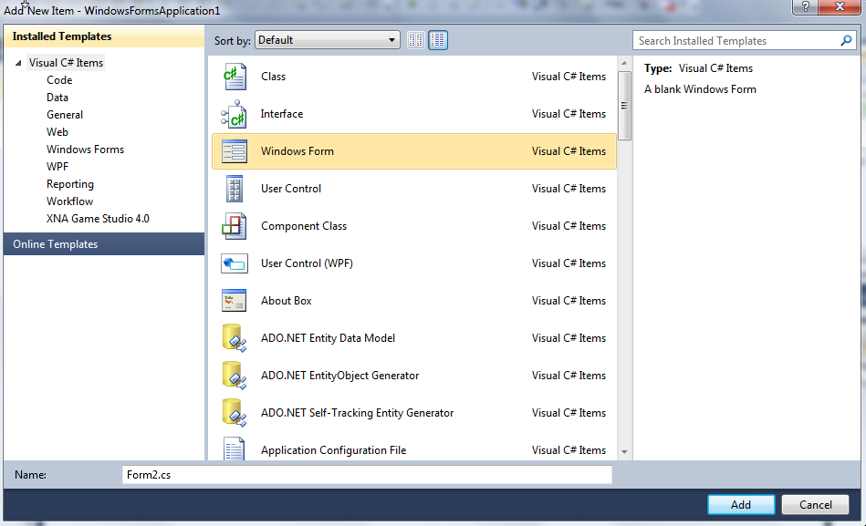
Task: Click the Name field containing Form2.cs
Action: (367, 475)
